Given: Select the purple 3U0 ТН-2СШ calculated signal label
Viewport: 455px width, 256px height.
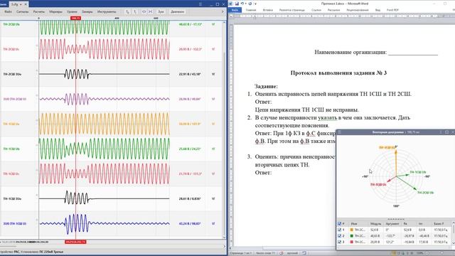Looking at the screenshot, I should (14, 100).
